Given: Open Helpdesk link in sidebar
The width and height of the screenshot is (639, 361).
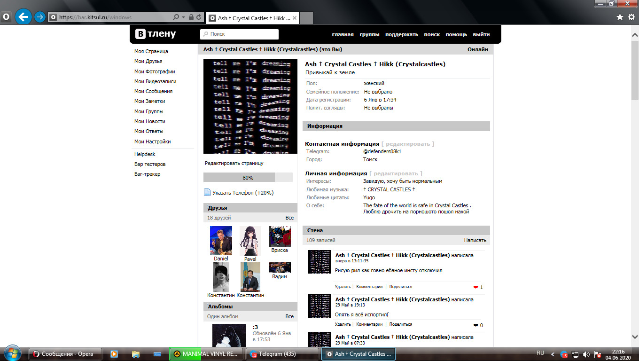Looking at the screenshot, I should point(145,154).
